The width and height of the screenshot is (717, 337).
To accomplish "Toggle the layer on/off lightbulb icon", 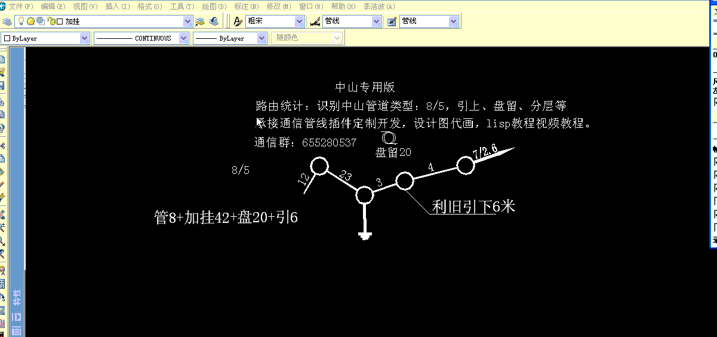I will click(x=21, y=21).
